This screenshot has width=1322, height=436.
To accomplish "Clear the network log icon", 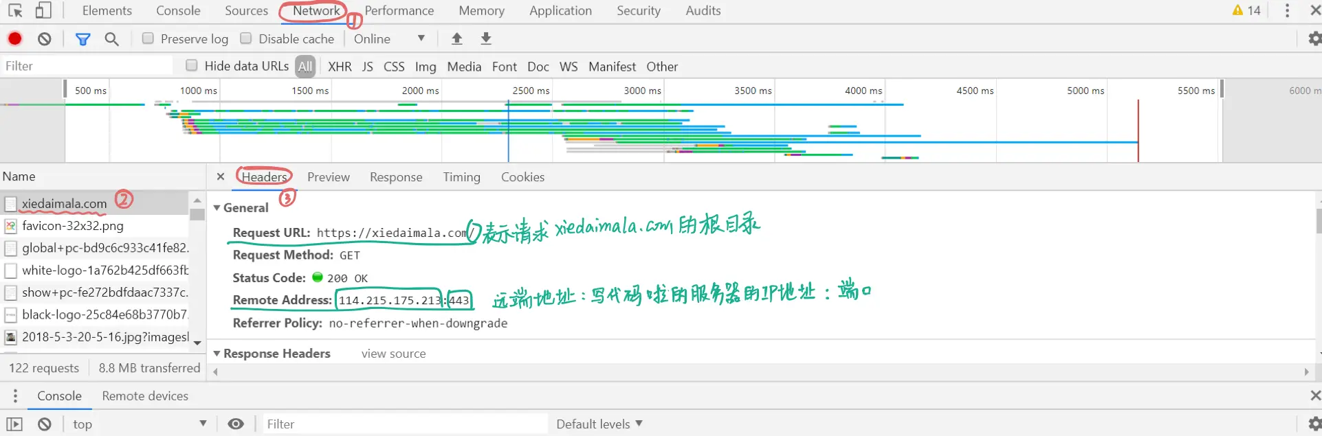I will [45, 39].
